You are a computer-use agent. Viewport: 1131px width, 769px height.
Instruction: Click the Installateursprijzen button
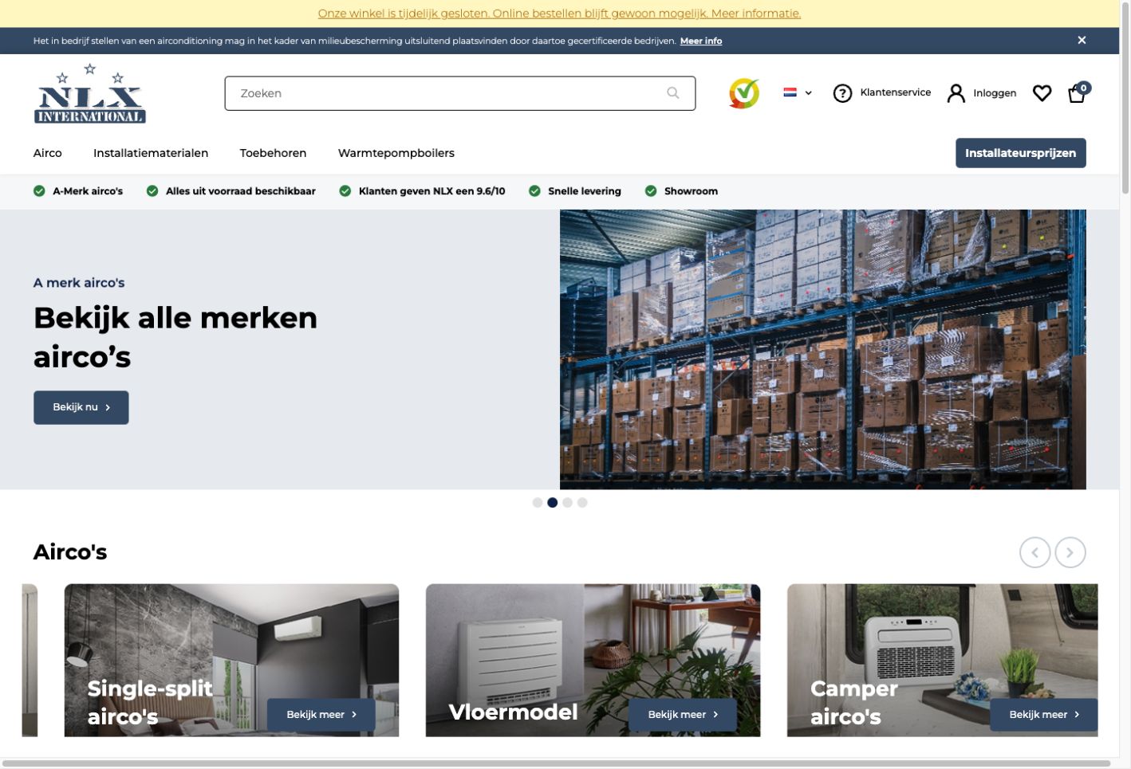[1021, 153]
